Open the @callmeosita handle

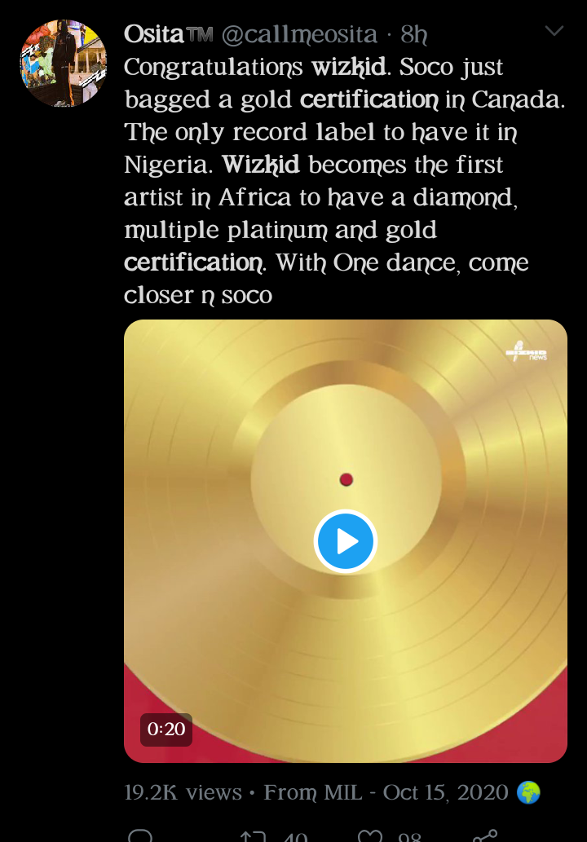tap(300, 35)
